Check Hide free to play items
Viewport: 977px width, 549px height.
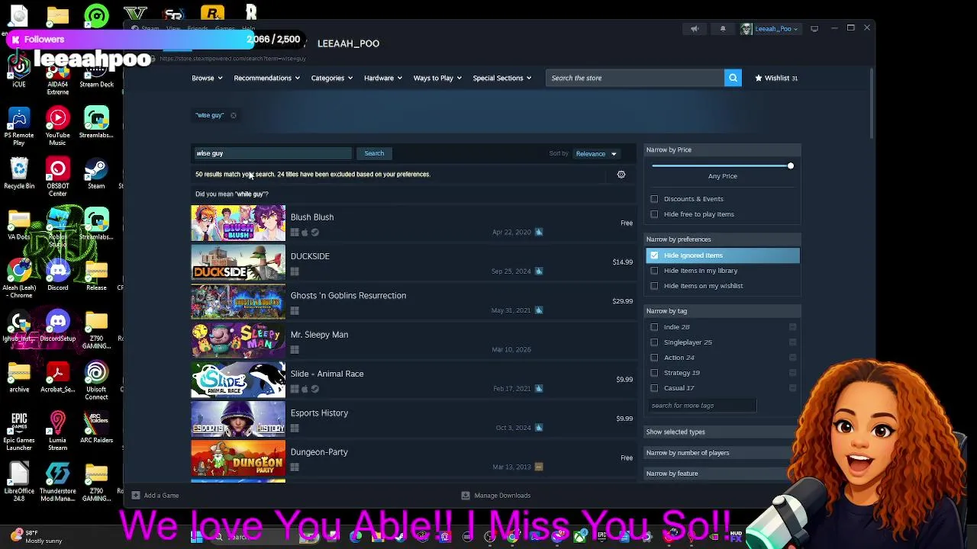click(654, 214)
